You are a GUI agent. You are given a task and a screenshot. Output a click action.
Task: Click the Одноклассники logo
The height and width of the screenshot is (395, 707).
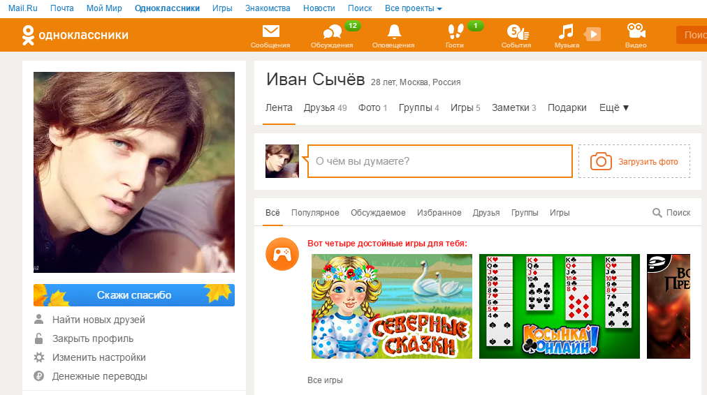[x=75, y=35]
